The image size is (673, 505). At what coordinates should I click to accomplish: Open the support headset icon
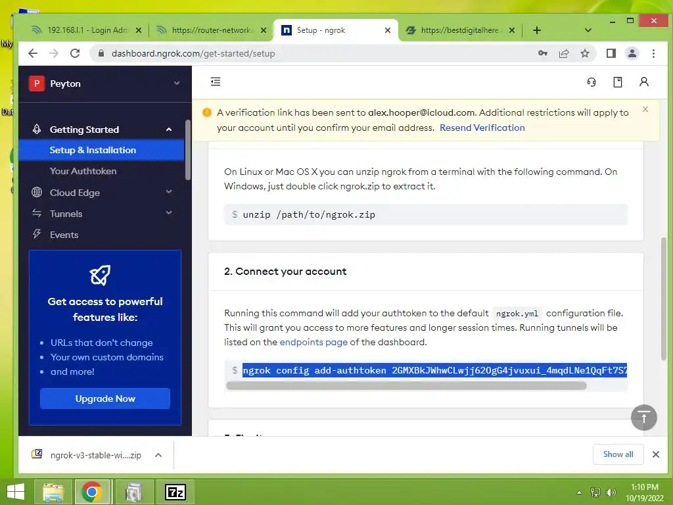click(x=592, y=82)
